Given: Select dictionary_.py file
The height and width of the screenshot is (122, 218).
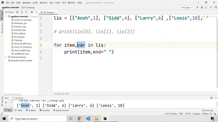Looking at the screenshot, I should pyautogui.click(x=20, y=23).
